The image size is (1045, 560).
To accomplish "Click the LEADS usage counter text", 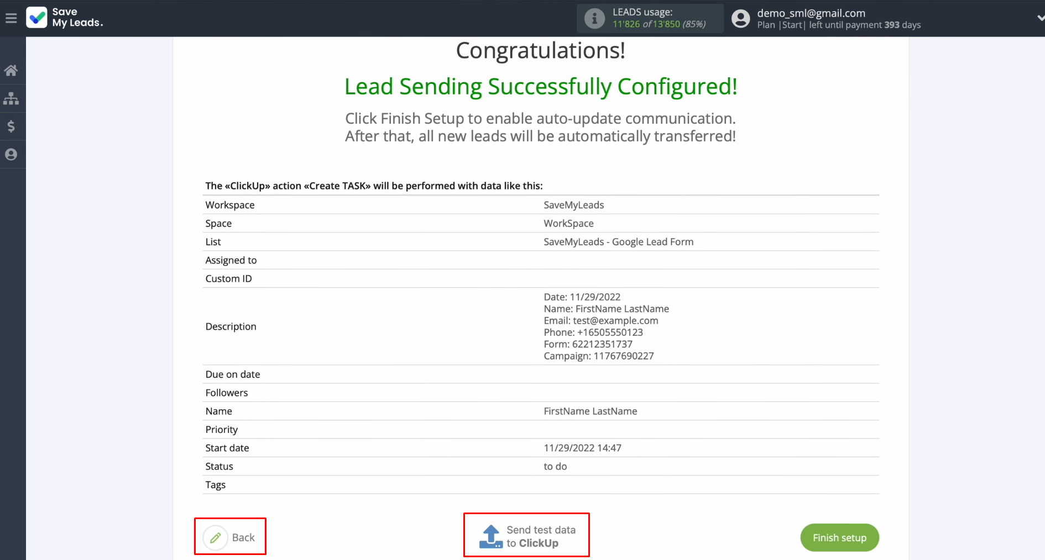I will point(659,24).
